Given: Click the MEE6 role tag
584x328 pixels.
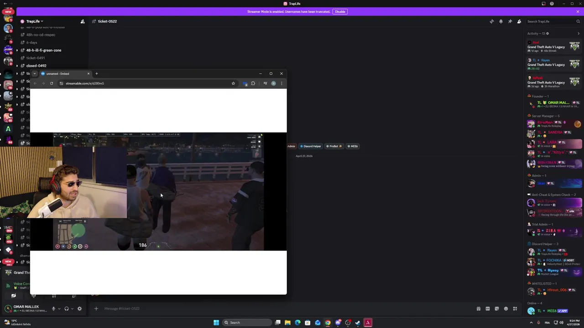Looking at the screenshot, I should (352, 146).
